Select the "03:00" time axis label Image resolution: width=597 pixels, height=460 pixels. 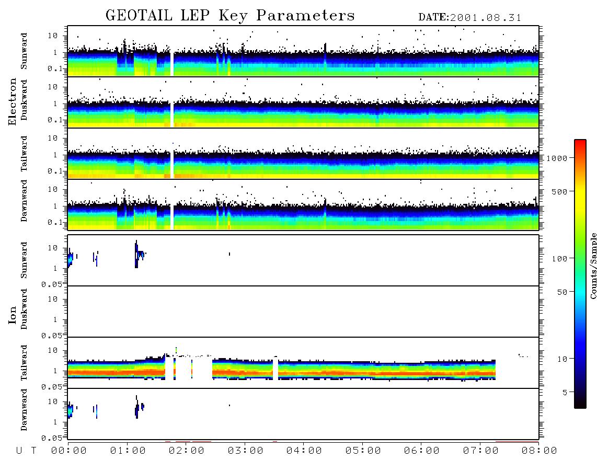246,451
